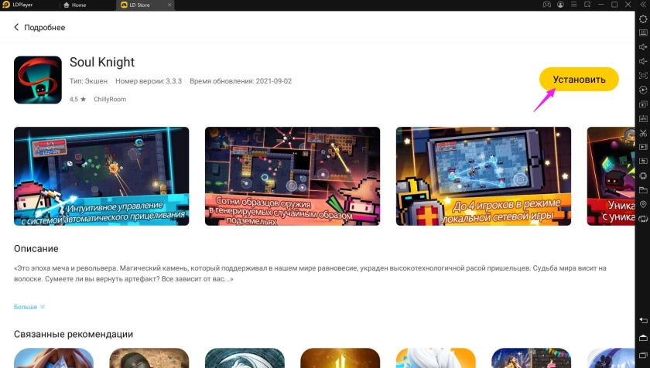Click the Описание heading
The width and height of the screenshot is (650, 368).
click(x=36, y=249)
